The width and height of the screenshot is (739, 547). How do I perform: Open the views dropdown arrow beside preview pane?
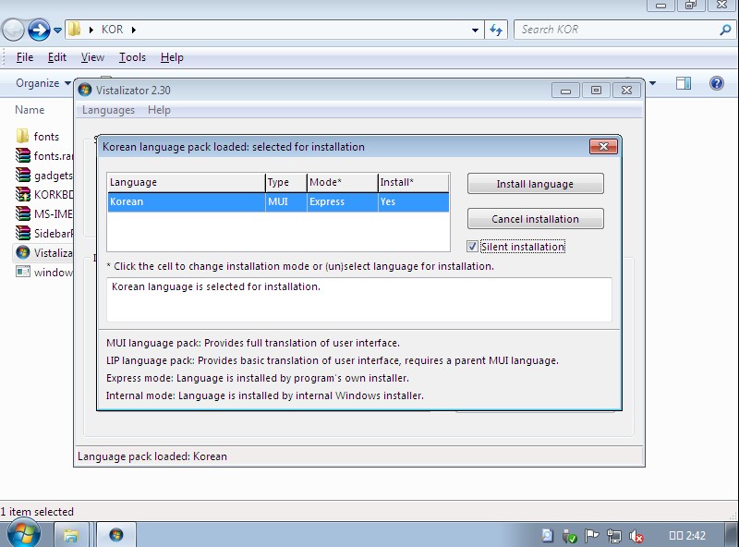(x=653, y=83)
